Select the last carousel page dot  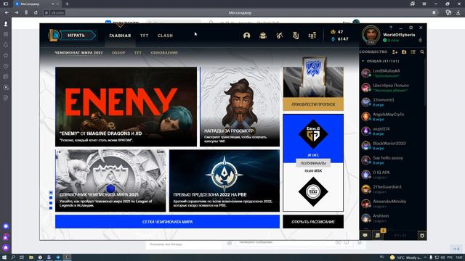point(51,208)
